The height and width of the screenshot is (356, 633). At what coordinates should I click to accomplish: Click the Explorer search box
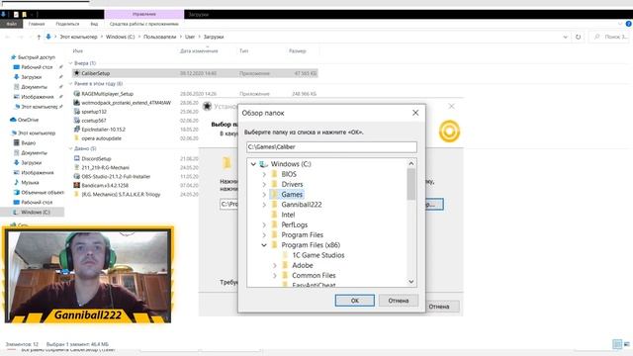(610, 37)
